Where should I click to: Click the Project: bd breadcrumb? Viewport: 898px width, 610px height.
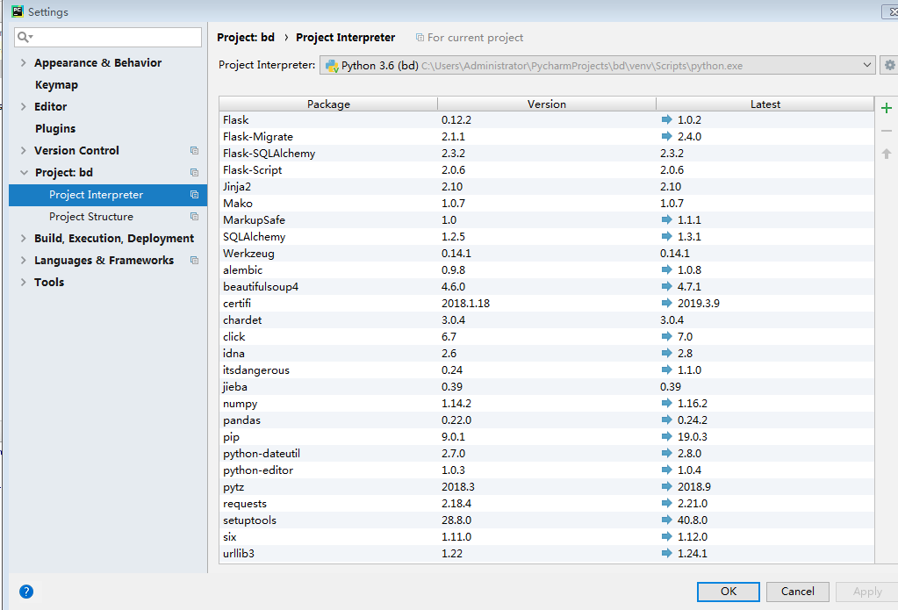[246, 37]
